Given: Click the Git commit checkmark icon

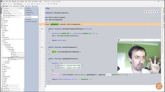Looking at the screenshot, I should [x=42, y=4].
